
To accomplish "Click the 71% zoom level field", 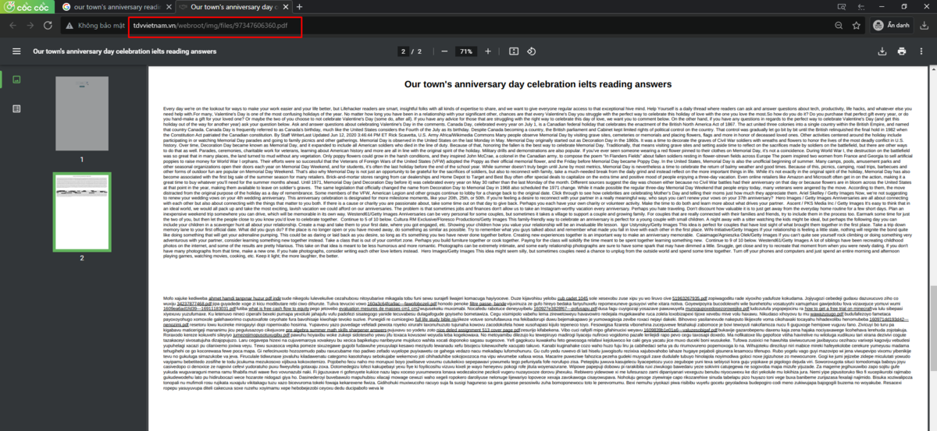I will pyautogui.click(x=465, y=51).
